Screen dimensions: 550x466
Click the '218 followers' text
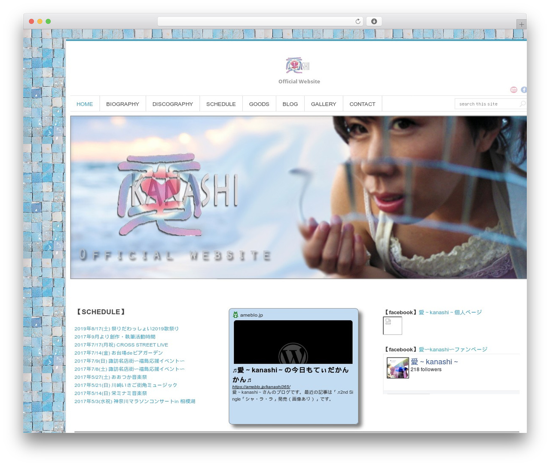426,370
